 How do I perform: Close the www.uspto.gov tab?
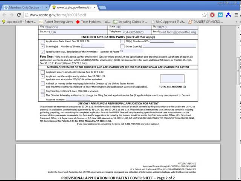94,8
